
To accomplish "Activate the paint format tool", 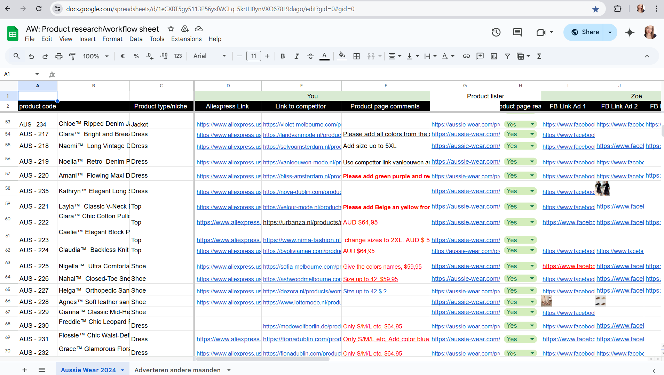I will [72, 56].
